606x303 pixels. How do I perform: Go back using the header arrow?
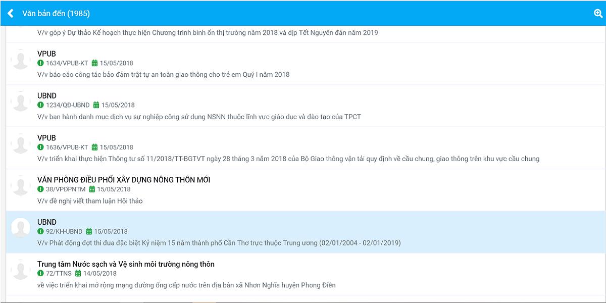coord(11,14)
